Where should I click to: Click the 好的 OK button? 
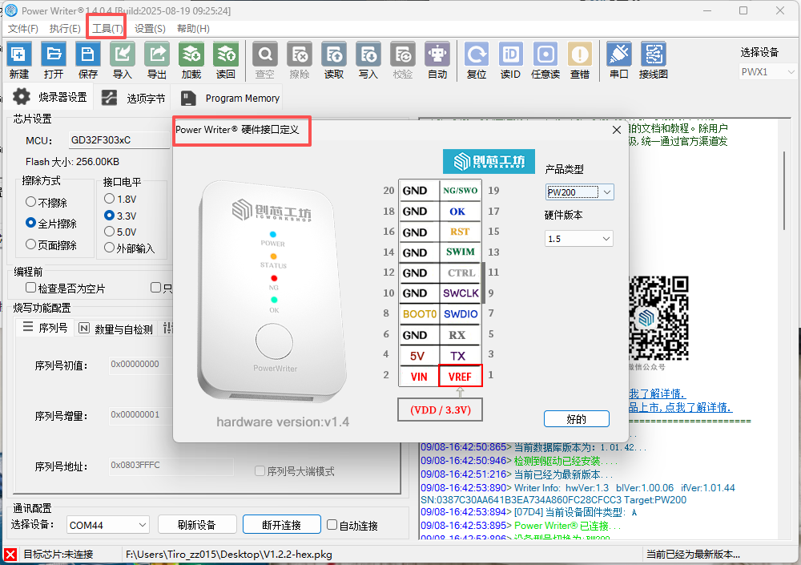(x=577, y=419)
